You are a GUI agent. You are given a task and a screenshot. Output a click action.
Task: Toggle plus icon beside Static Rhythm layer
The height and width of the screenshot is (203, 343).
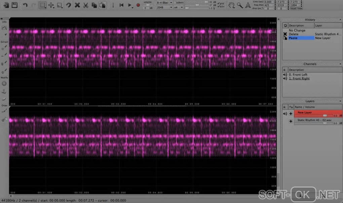coord(291,121)
